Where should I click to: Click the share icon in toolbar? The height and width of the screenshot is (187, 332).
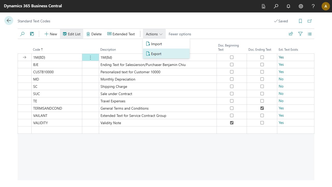[x=291, y=34]
